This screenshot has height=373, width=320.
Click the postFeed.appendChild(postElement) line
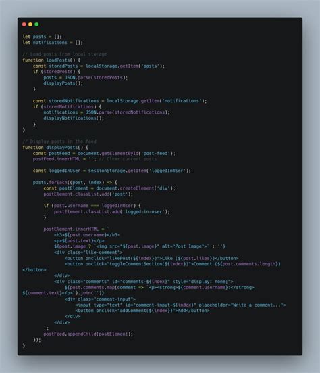pos(88,334)
